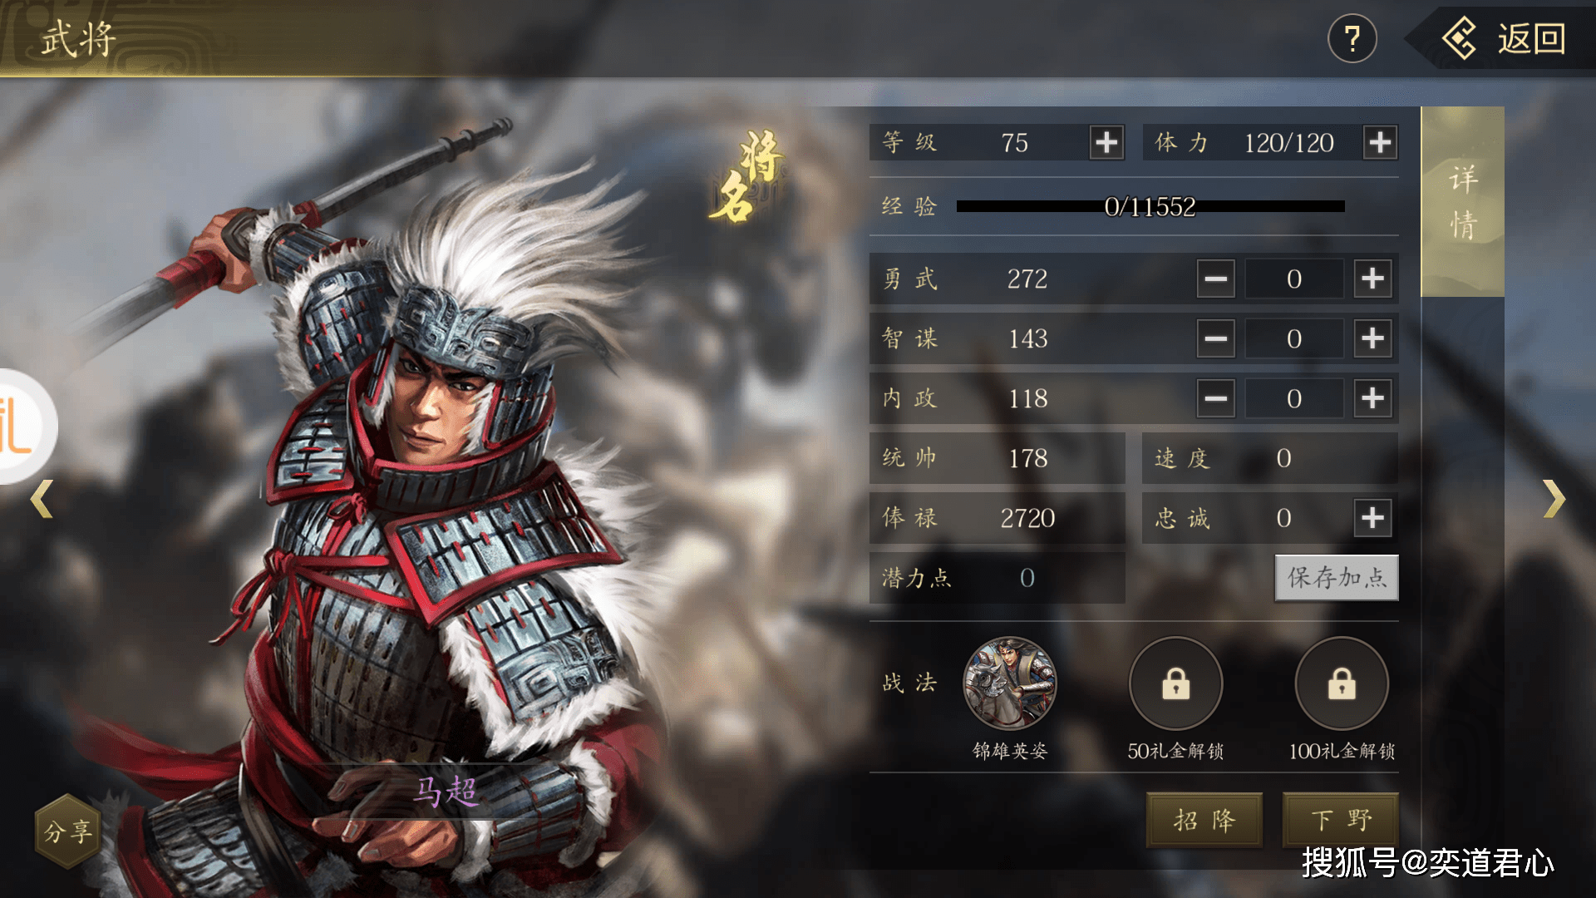Increase 内政 points with plus
Screen dimensions: 1596x898
pyautogui.click(x=1372, y=398)
